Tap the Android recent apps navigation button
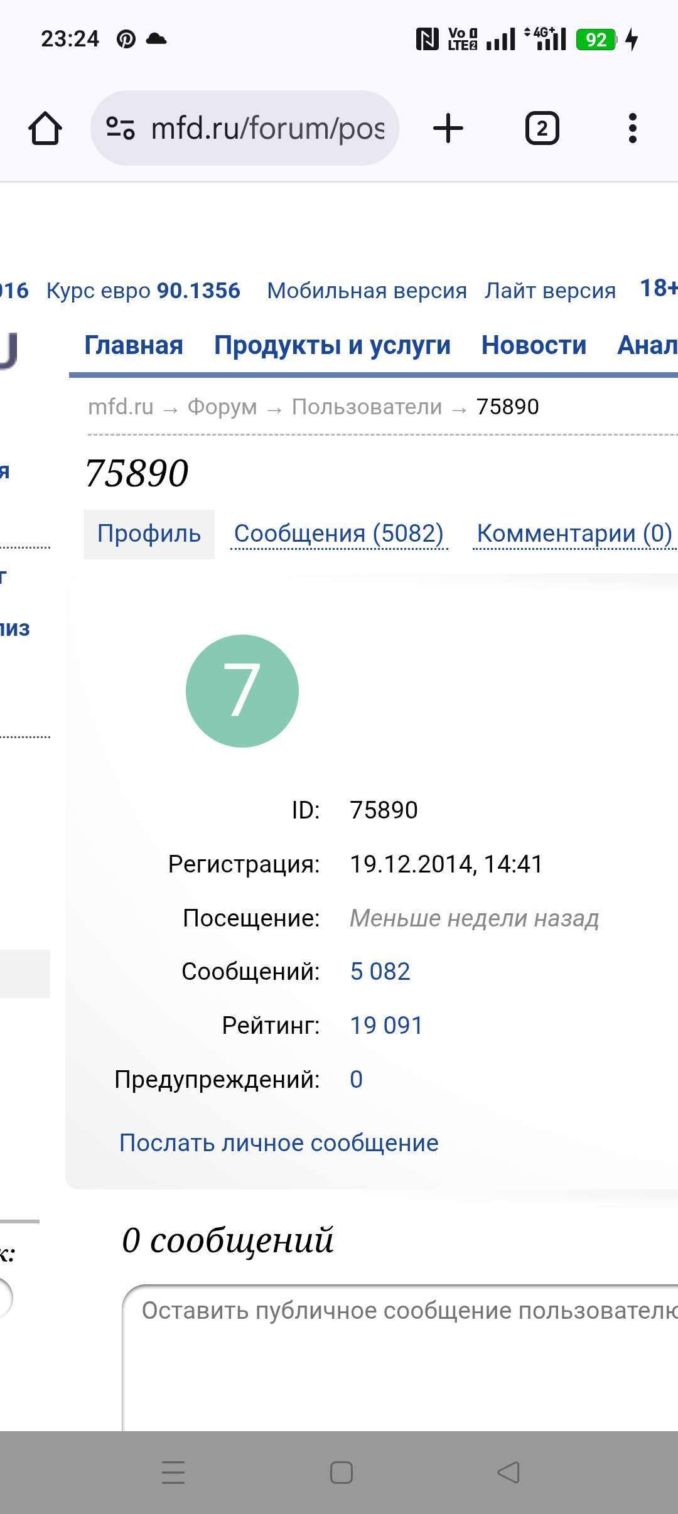The image size is (678, 1514). point(173,1473)
